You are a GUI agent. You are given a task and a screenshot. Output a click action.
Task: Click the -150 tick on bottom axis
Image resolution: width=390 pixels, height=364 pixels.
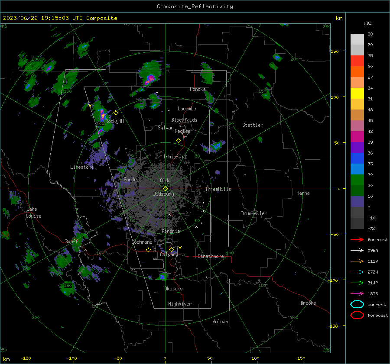coord(26,358)
